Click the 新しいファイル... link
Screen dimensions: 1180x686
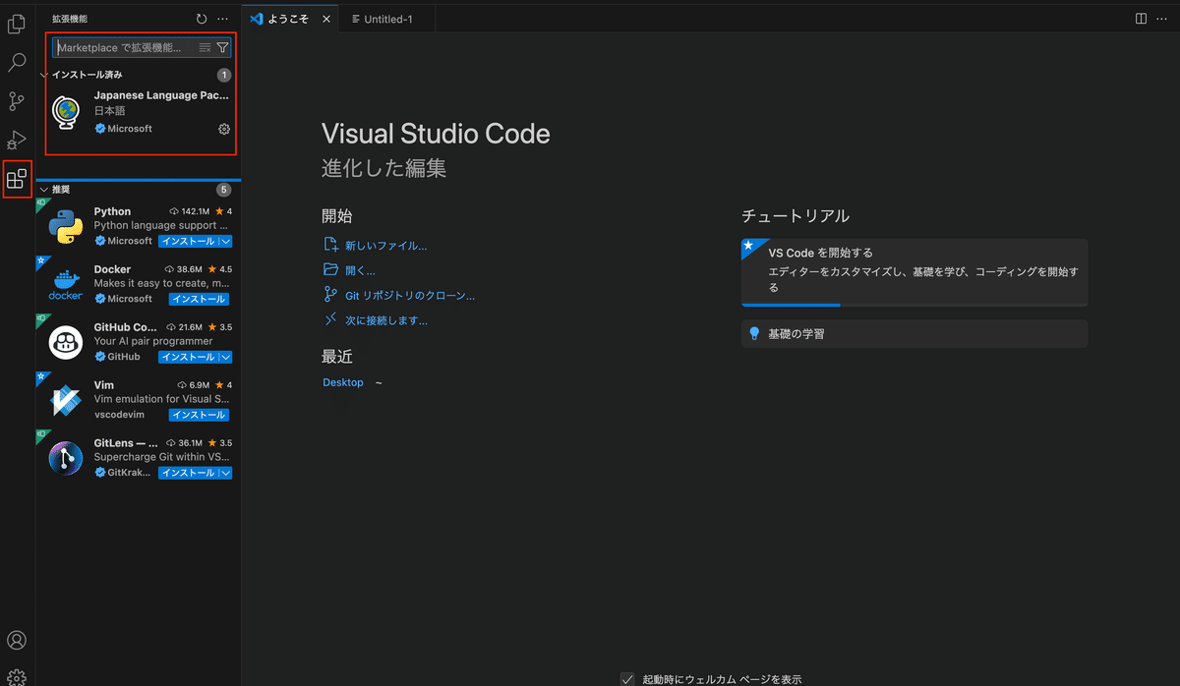(x=385, y=246)
